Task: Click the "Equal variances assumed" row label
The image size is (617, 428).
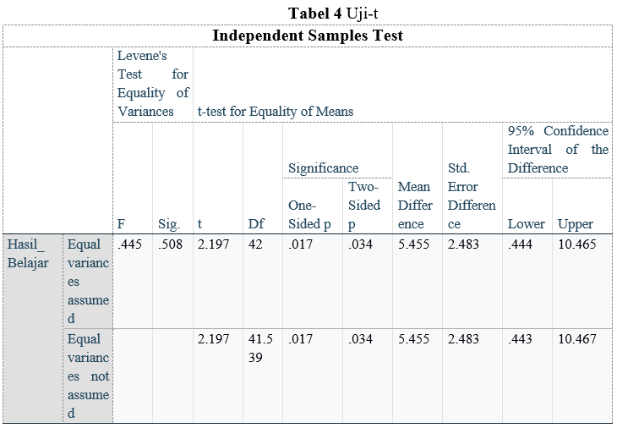Action: [88, 281]
